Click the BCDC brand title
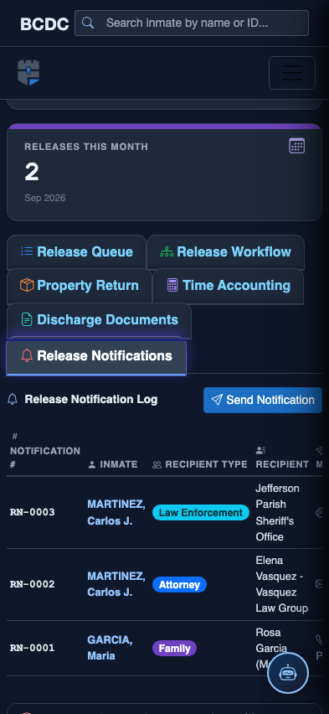329x714 pixels. [x=44, y=24]
